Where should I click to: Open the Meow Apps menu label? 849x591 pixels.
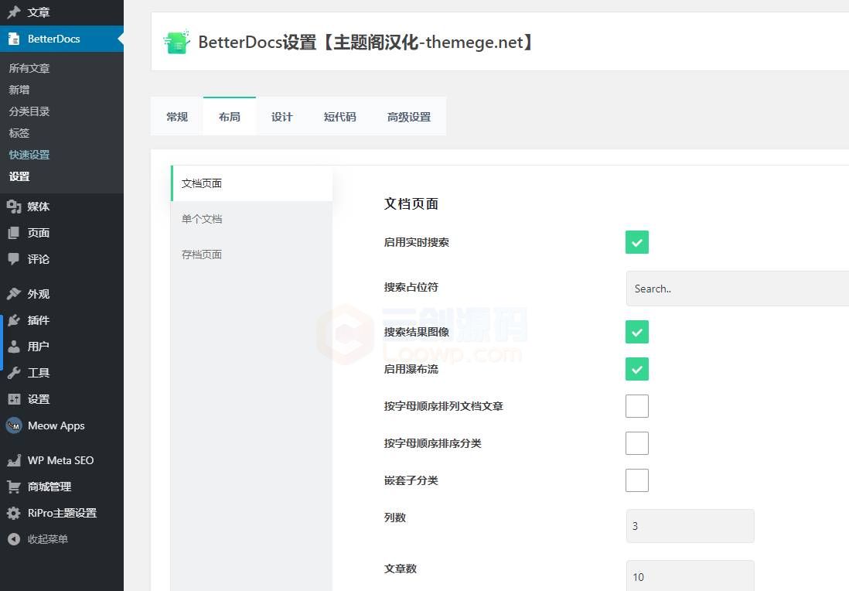coord(56,425)
